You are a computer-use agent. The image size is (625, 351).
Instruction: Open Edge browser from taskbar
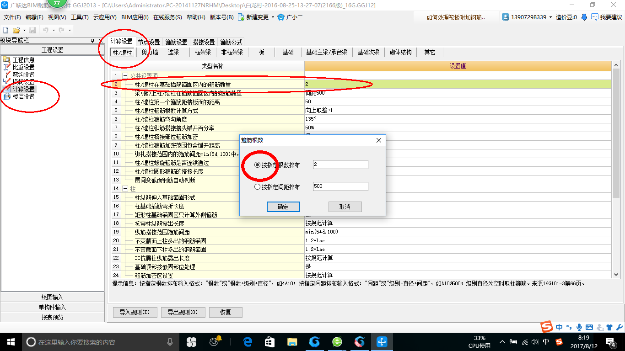248,342
